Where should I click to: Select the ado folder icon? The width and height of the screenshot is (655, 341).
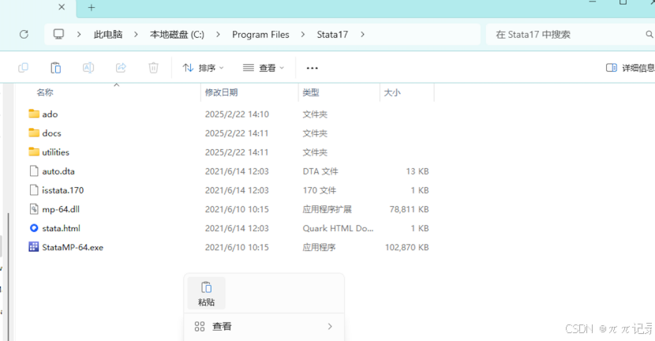pos(34,114)
